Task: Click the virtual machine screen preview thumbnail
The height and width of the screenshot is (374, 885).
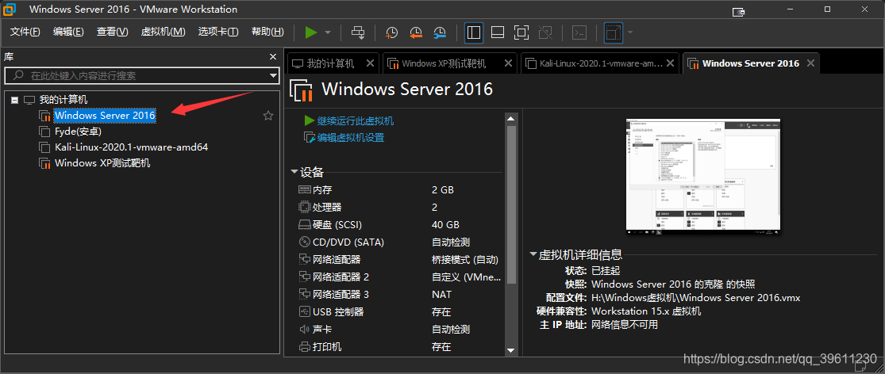Action: (x=703, y=174)
